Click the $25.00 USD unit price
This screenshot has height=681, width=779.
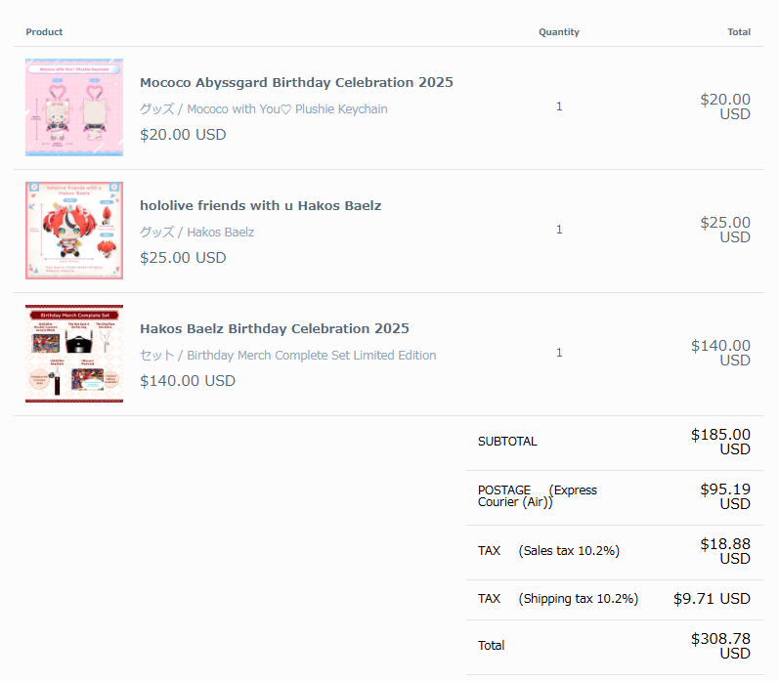tap(183, 258)
